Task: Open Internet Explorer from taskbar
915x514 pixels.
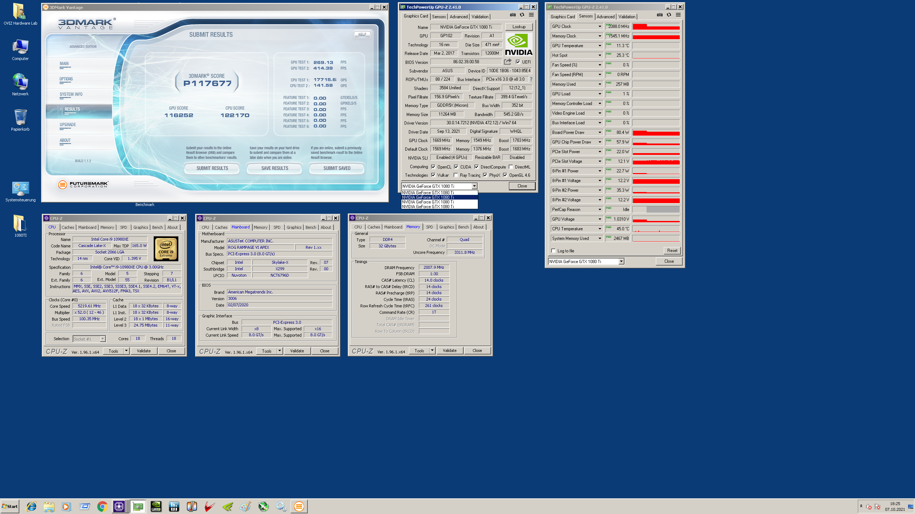Action: point(31,506)
